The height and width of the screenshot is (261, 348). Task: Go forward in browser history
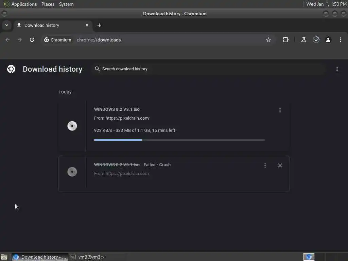pyautogui.click(x=19, y=40)
